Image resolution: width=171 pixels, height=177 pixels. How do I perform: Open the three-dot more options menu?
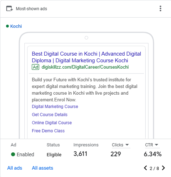160,8
